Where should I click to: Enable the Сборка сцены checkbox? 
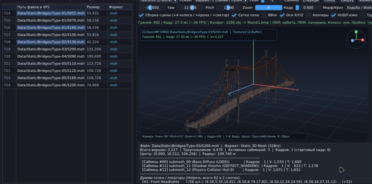[141, 15]
